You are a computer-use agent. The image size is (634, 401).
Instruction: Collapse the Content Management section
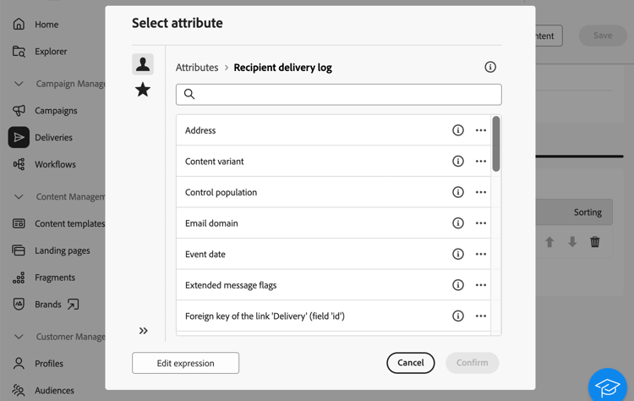tap(19, 196)
